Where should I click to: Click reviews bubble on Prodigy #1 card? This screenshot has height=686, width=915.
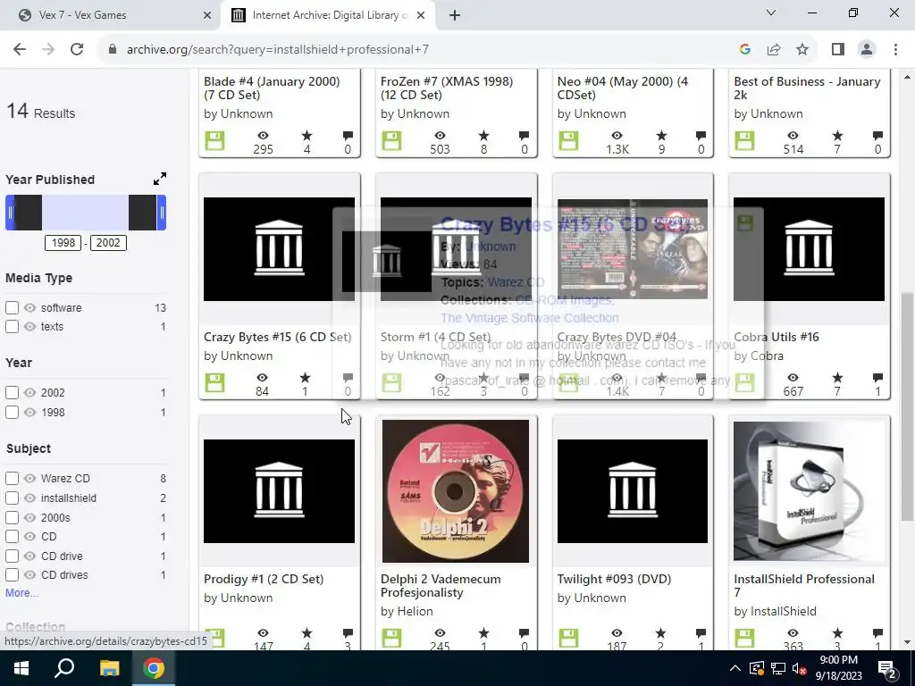348,632
